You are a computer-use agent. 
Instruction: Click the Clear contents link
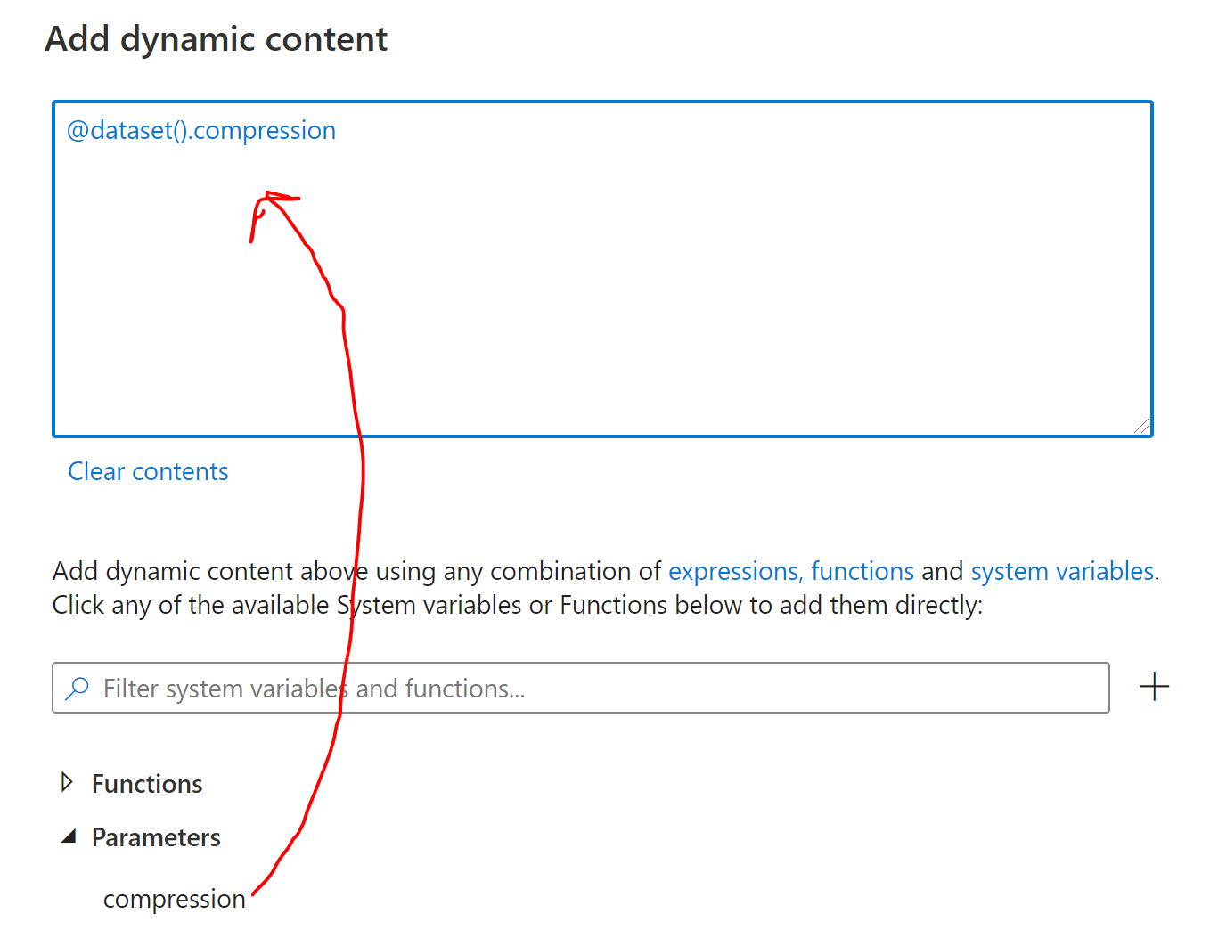(x=148, y=471)
